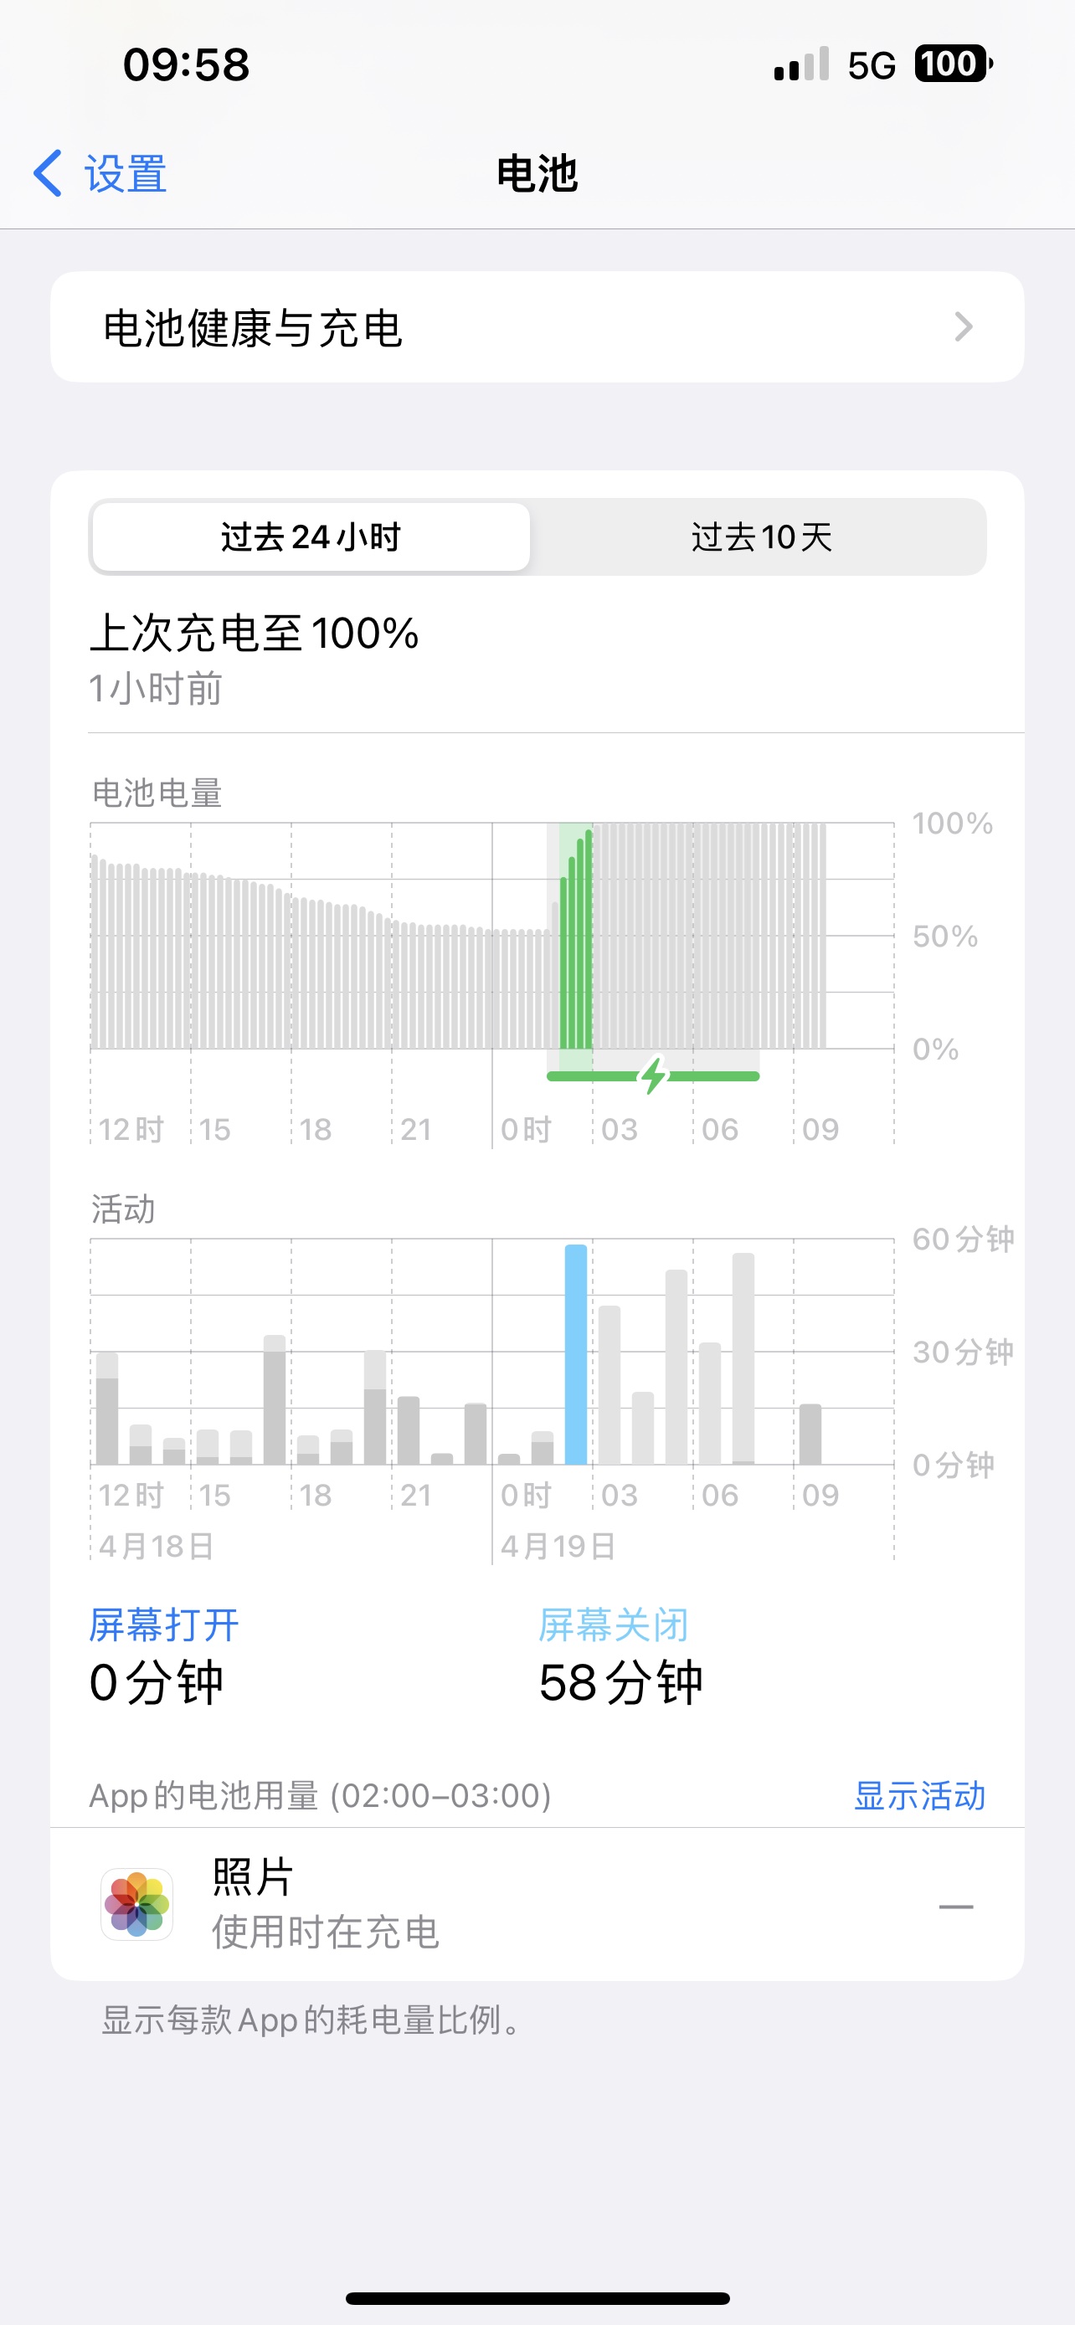Tap the dash next to Photos
The width and height of the screenshot is (1075, 2325).
pyautogui.click(x=955, y=1907)
